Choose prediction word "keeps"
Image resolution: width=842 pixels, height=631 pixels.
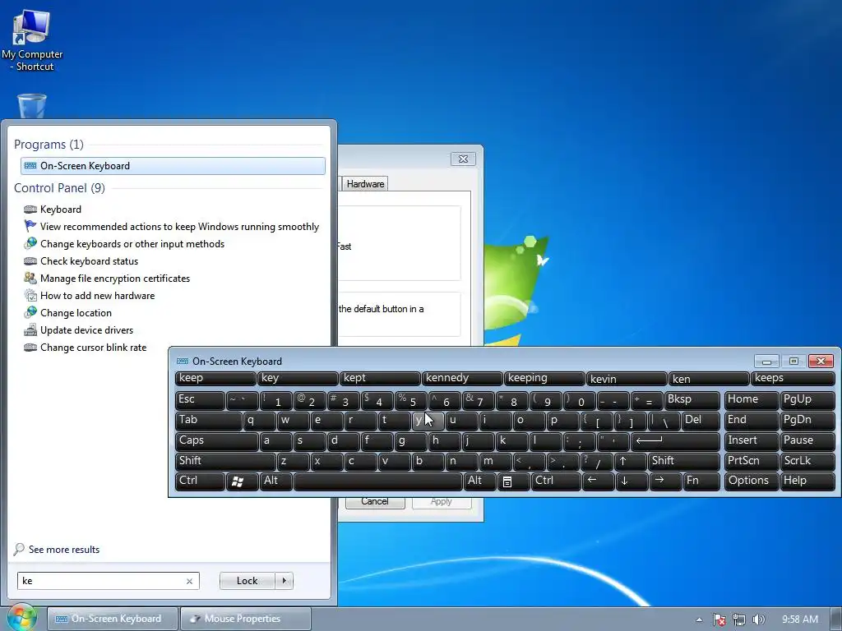[x=793, y=378]
